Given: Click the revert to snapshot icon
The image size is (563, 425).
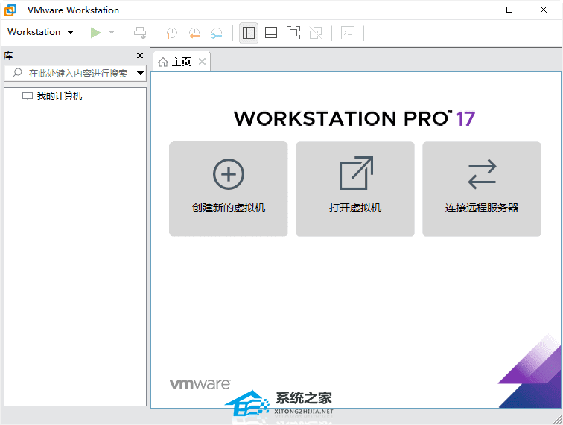Looking at the screenshot, I should (x=194, y=32).
